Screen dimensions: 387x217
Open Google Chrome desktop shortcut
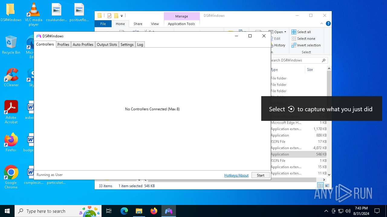tap(11, 177)
